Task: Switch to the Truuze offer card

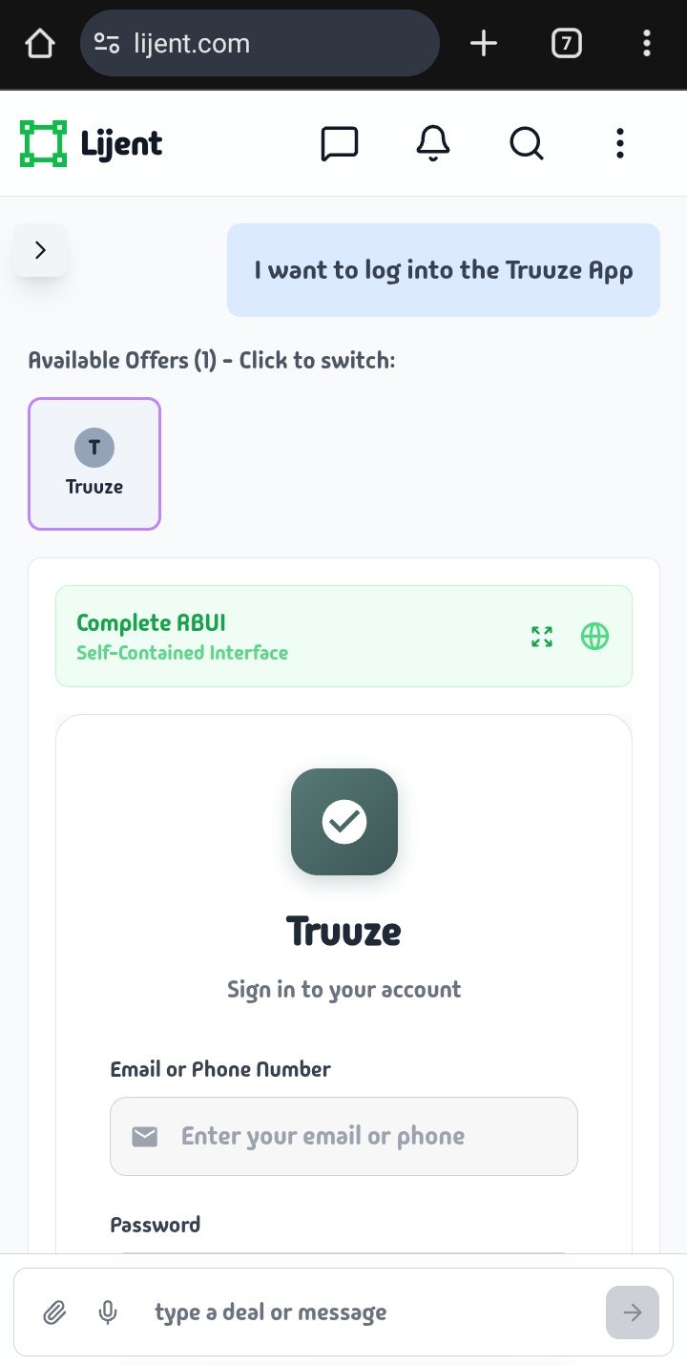Action: tap(94, 464)
